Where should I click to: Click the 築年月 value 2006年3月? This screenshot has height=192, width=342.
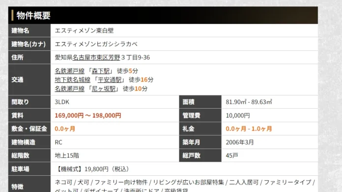tap(240, 142)
